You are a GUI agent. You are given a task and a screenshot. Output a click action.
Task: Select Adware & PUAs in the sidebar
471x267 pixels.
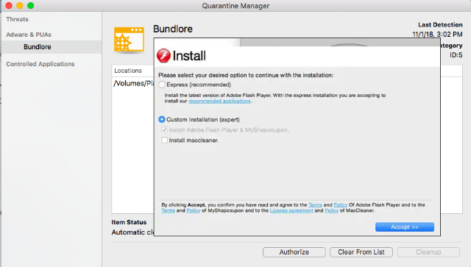tap(29, 35)
